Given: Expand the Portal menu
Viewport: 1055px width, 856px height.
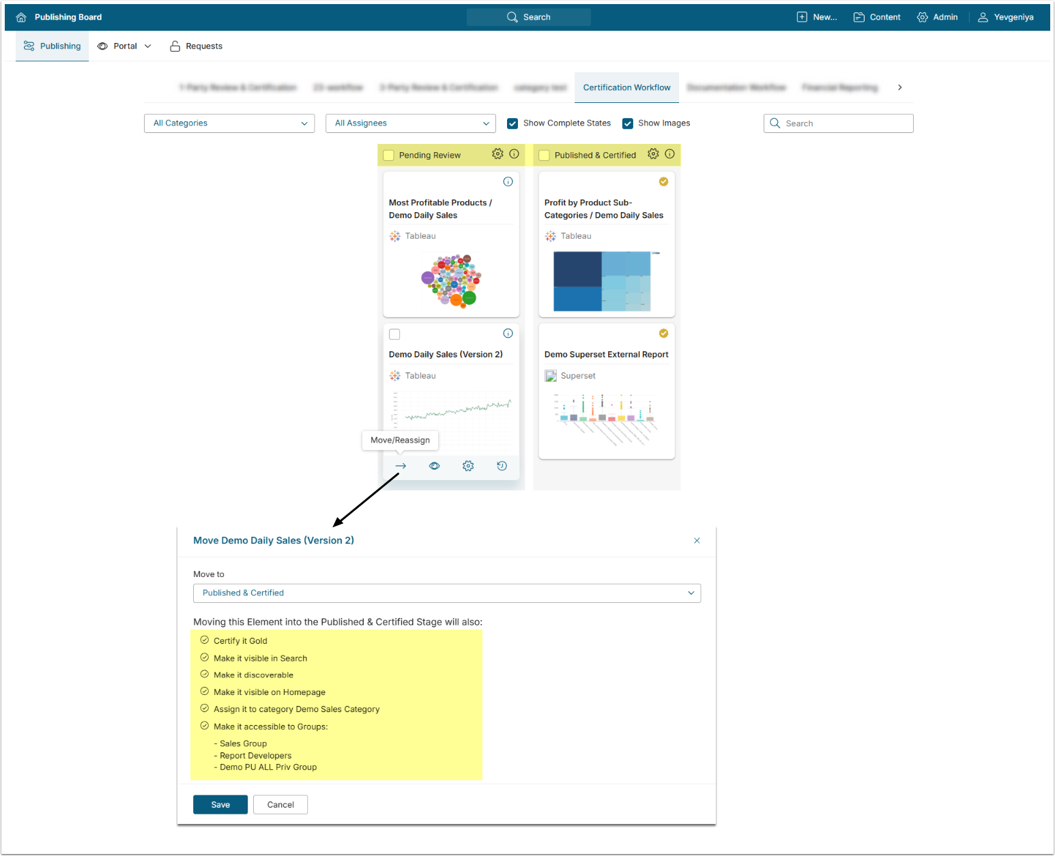Looking at the screenshot, I should pyautogui.click(x=124, y=46).
